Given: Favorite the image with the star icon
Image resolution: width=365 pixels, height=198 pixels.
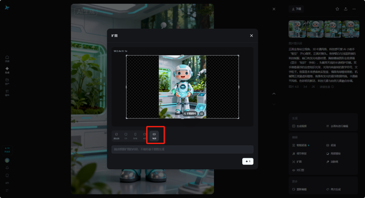Looking at the screenshot, I should tap(337, 9).
